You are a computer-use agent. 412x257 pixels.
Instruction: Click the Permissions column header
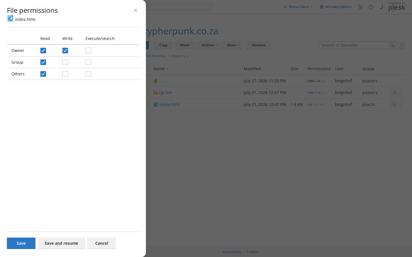(x=319, y=69)
